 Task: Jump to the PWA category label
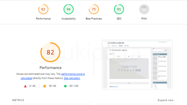[x=144, y=19]
